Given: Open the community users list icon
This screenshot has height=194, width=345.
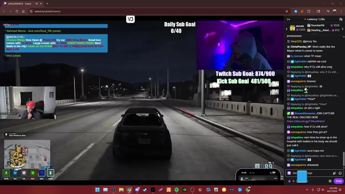Looking at the screenshot, I should pos(341,19).
